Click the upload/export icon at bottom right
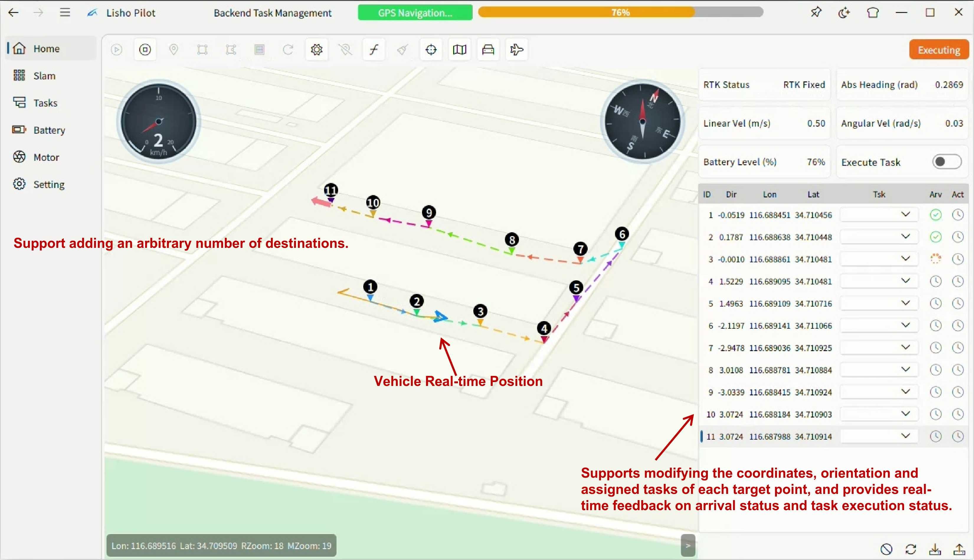 [x=959, y=549]
